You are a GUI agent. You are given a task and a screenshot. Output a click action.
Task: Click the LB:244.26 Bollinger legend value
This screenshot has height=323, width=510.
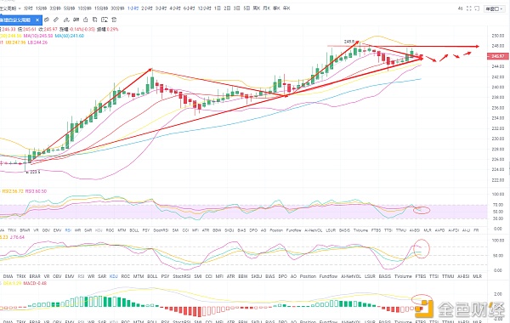coord(37,42)
